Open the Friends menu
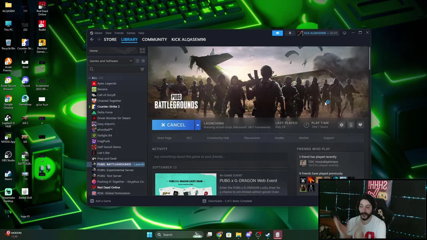427x240 pixels. click(119, 33)
